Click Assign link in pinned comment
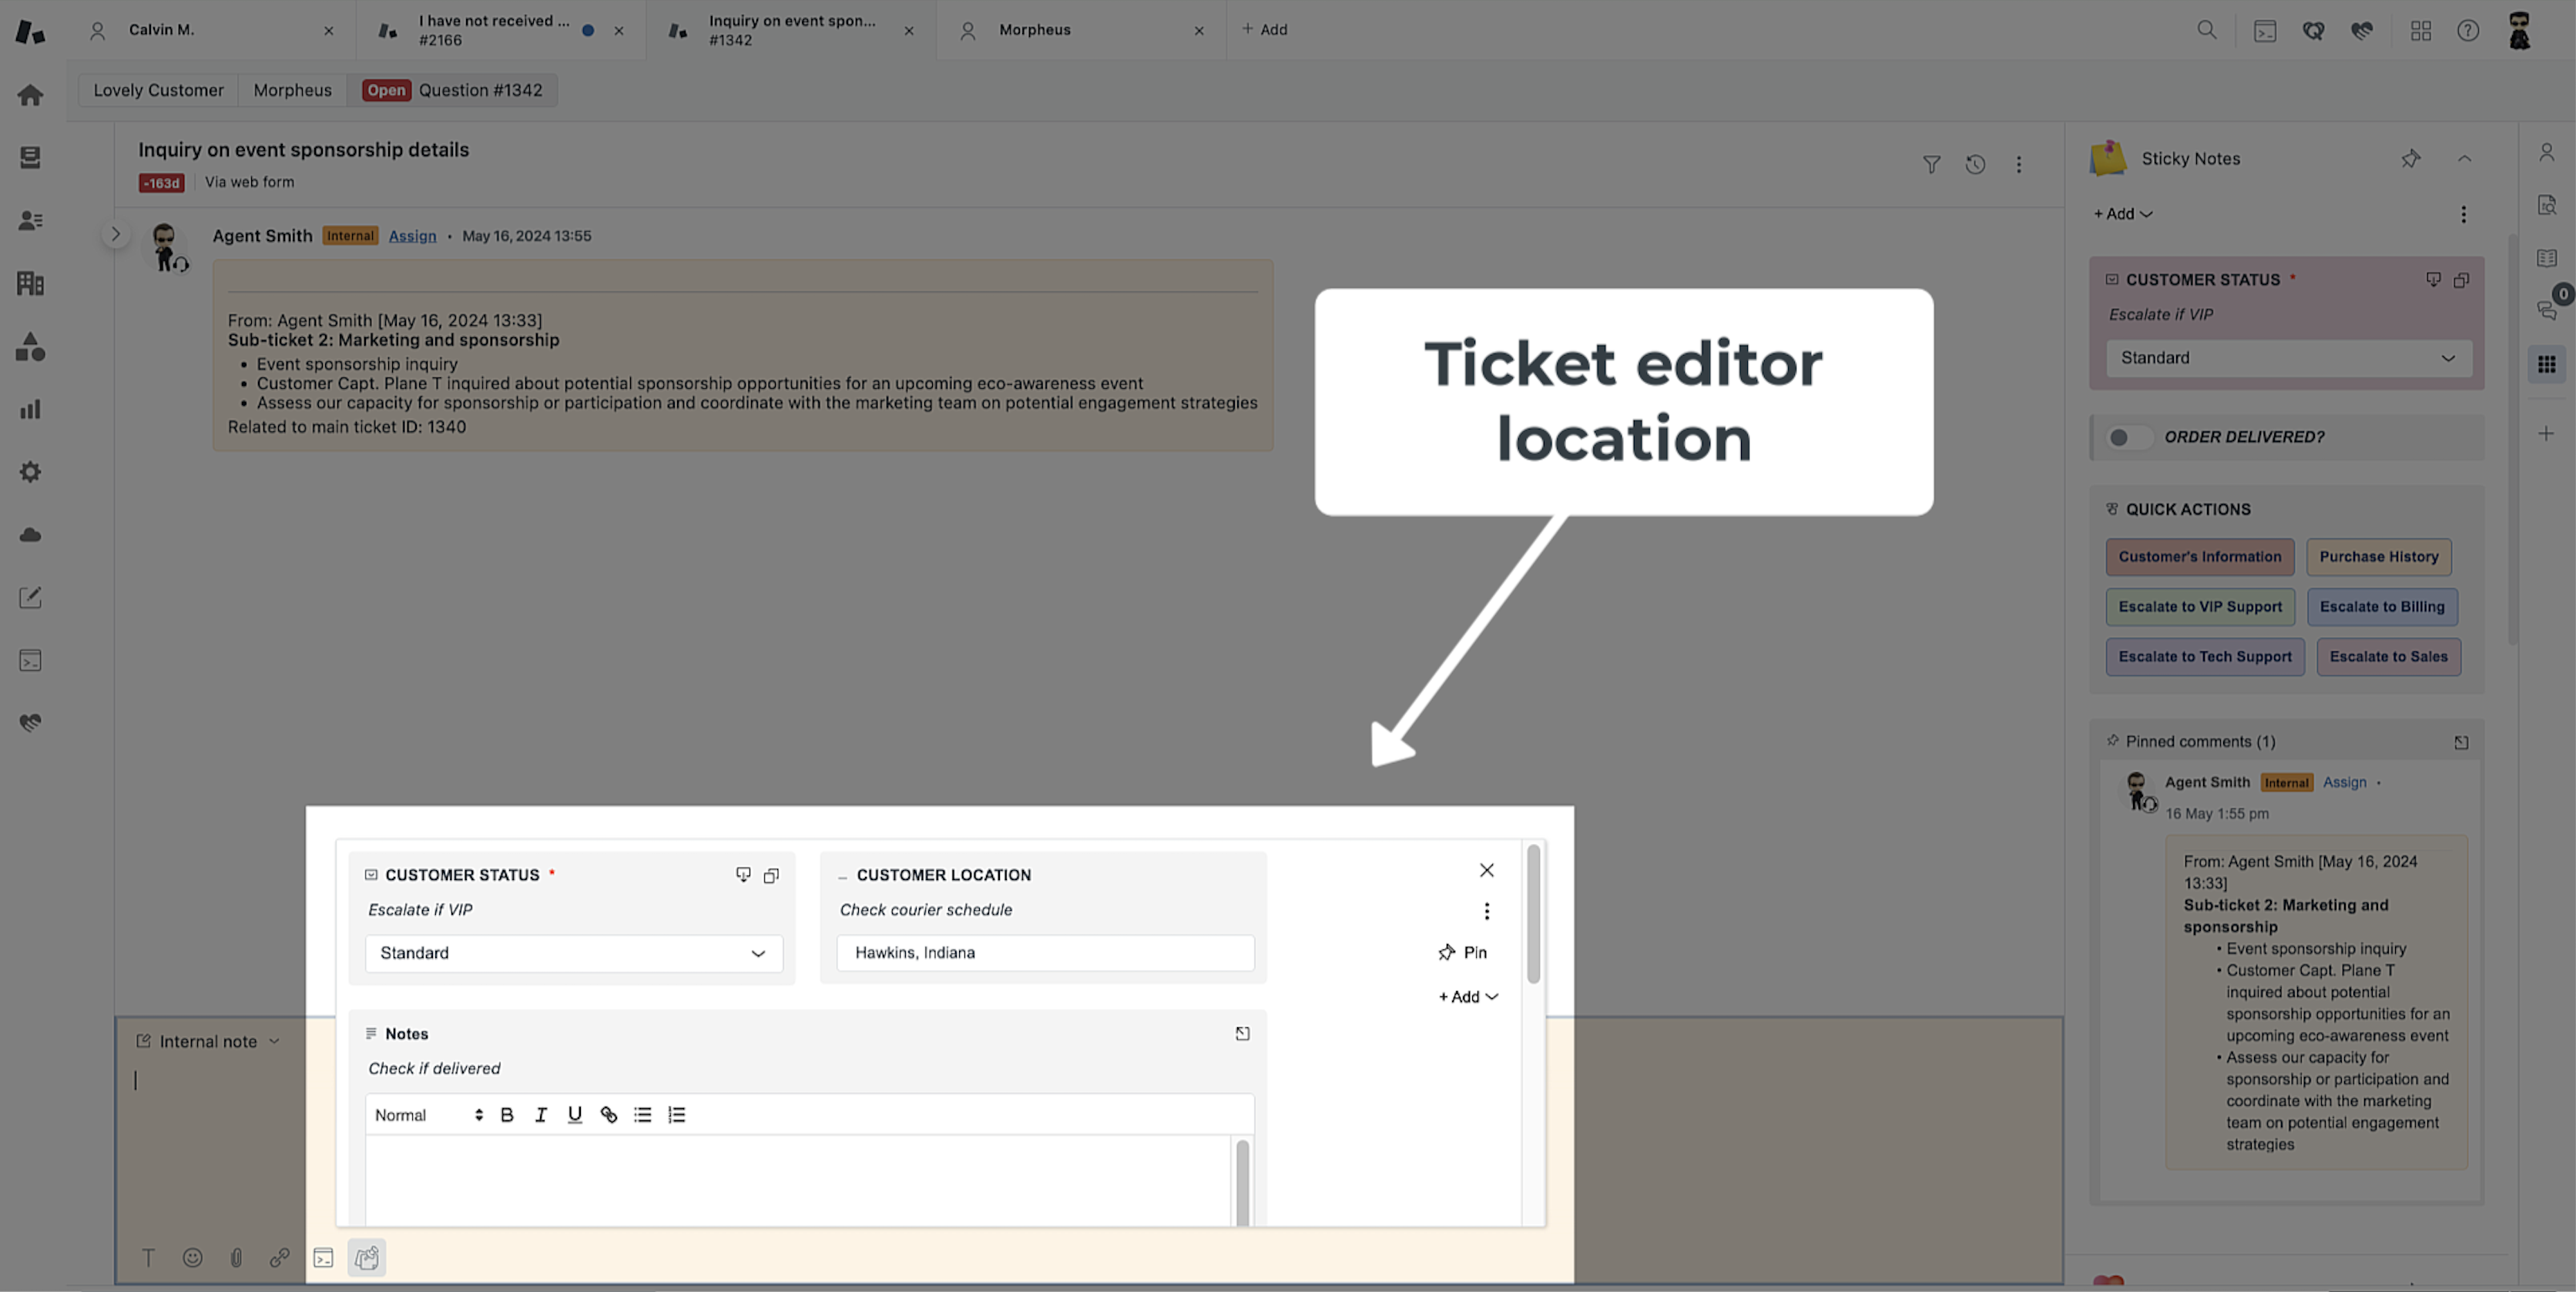Image resolution: width=2576 pixels, height=1292 pixels. tap(2344, 782)
